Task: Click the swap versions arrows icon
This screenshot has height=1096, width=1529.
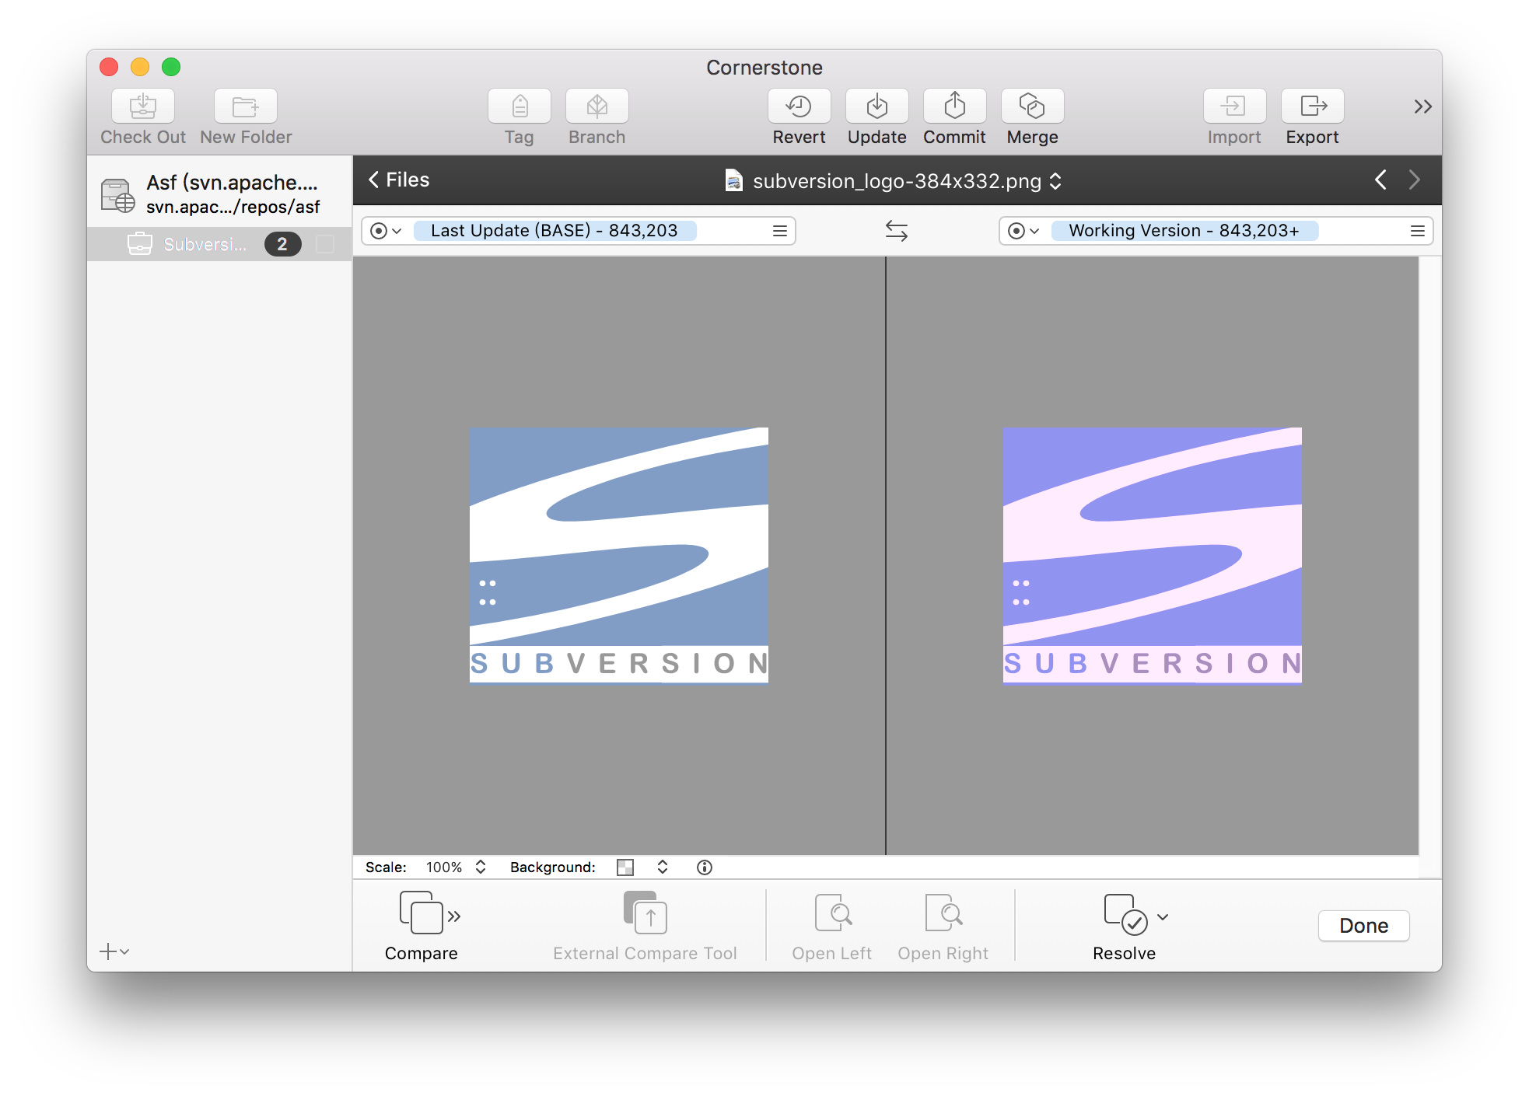Action: click(896, 230)
